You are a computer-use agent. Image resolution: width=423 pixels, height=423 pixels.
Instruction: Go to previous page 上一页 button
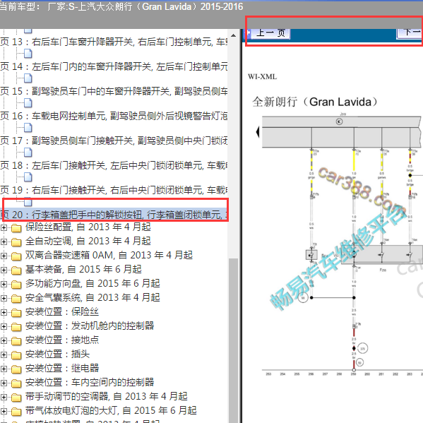tap(270, 33)
